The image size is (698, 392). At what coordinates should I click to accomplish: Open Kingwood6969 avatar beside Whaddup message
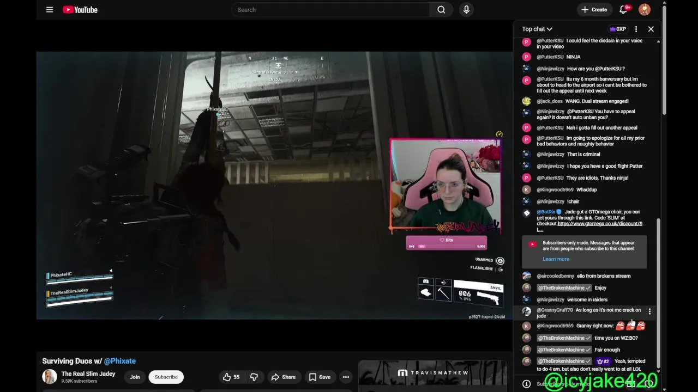526,189
